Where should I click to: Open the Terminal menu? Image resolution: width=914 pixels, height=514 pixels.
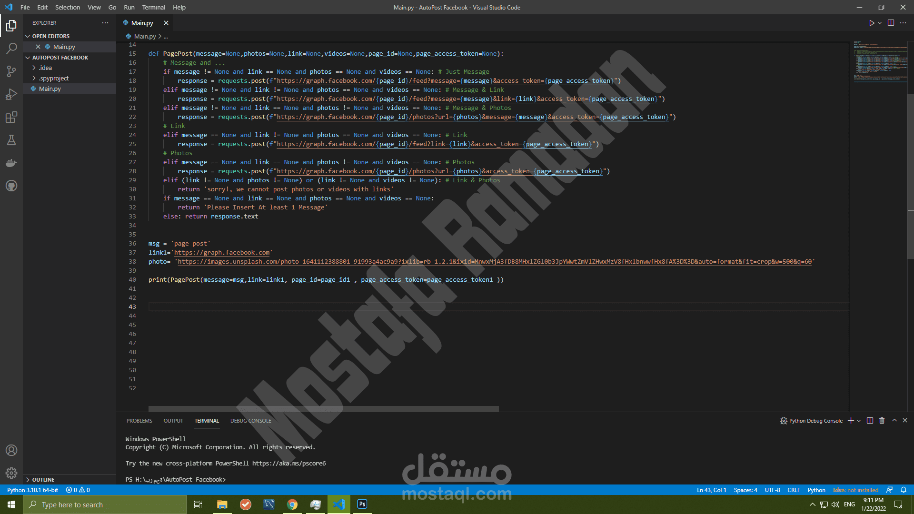point(153,7)
